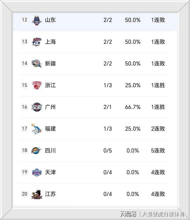The width and height of the screenshot is (190, 220).
Task: Click the Shanghai Sharks team logo
Action: click(x=37, y=42)
